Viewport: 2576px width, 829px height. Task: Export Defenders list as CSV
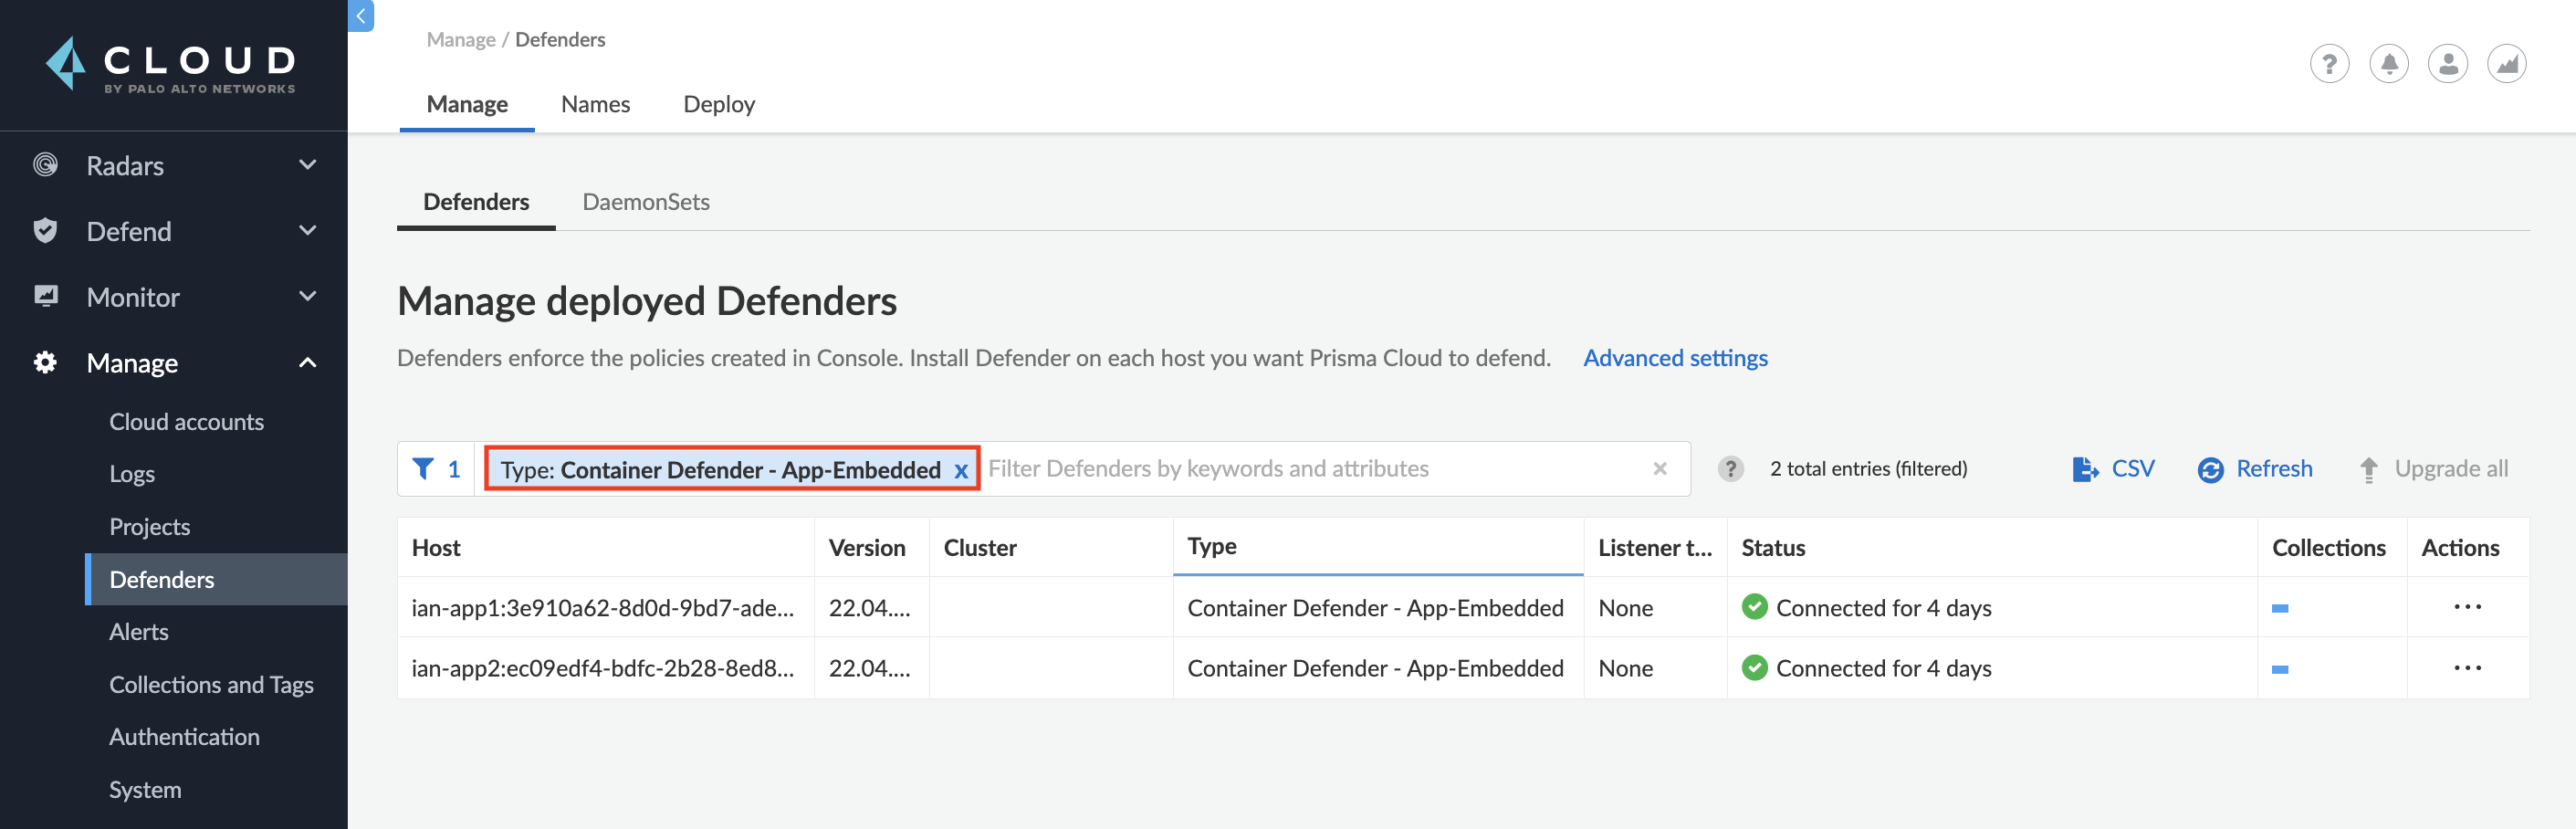(2112, 469)
